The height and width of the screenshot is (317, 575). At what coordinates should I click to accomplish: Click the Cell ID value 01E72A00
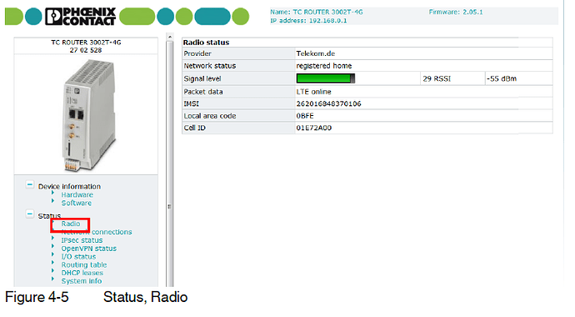(314, 128)
